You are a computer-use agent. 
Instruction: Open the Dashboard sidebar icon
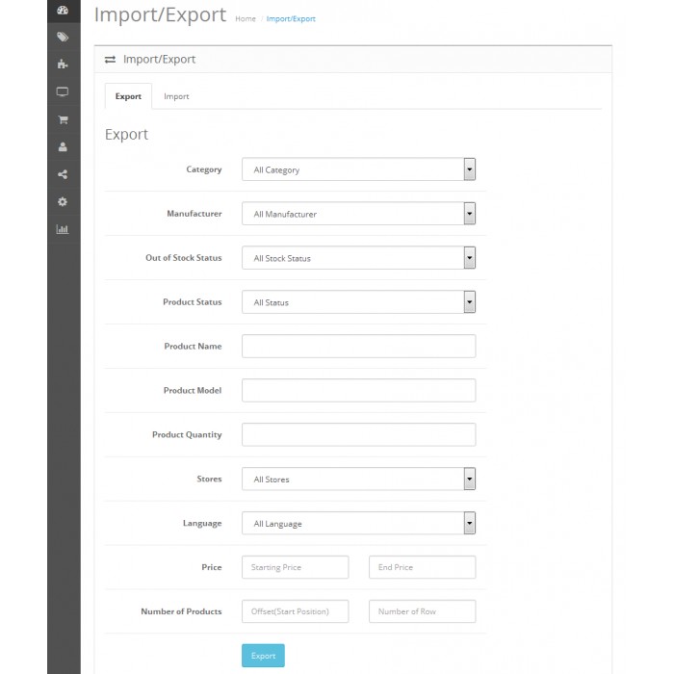63,11
